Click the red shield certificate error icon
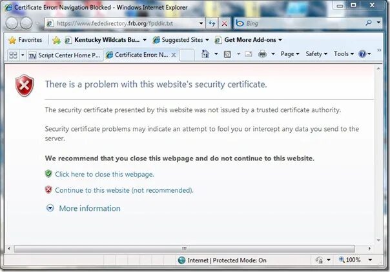This screenshot has width=390, height=272. click(x=24, y=85)
